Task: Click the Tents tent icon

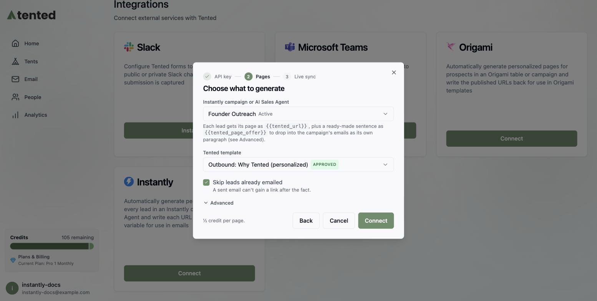Action: tap(15, 61)
